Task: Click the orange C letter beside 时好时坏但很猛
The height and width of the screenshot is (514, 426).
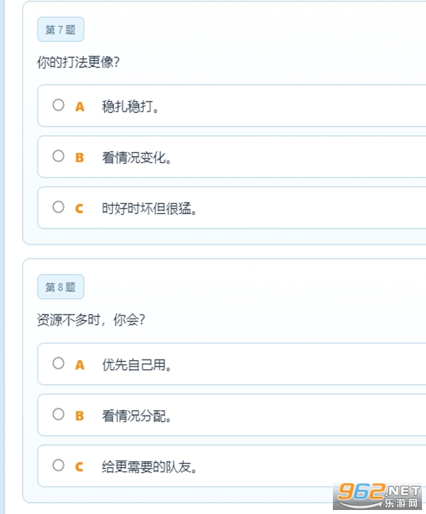Action: pyautogui.click(x=79, y=208)
